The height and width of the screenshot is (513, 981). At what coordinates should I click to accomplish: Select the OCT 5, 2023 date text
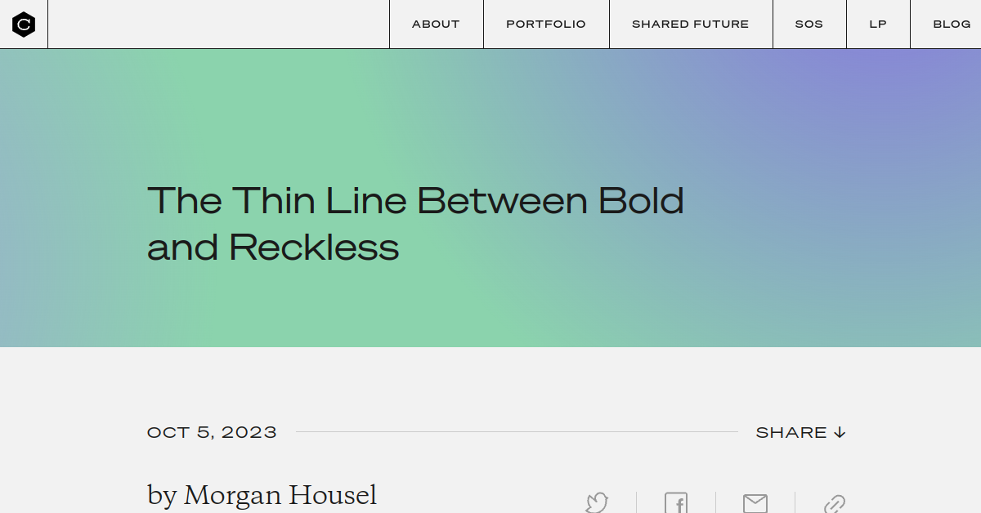212,432
